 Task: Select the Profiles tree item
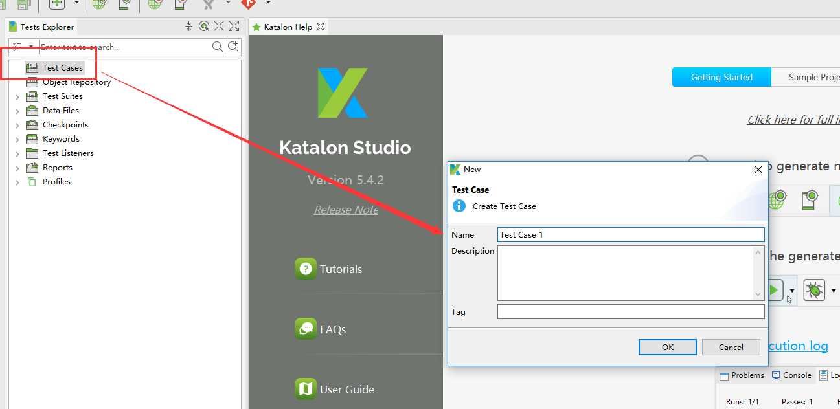pyautogui.click(x=48, y=182)
